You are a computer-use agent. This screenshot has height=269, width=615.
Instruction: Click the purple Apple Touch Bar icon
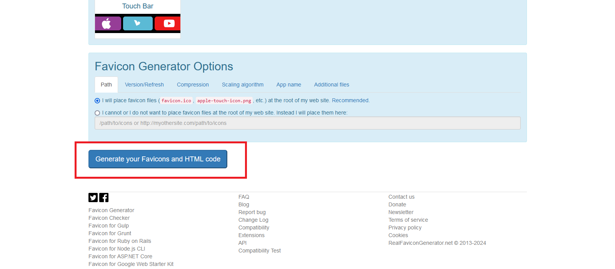(108, 23)
